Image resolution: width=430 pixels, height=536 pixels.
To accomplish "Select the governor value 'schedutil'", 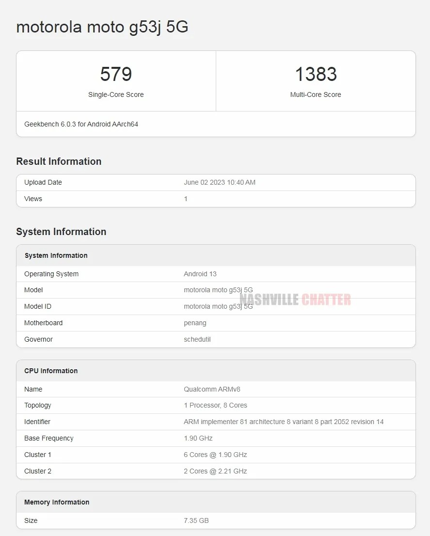I will [197, 339].
